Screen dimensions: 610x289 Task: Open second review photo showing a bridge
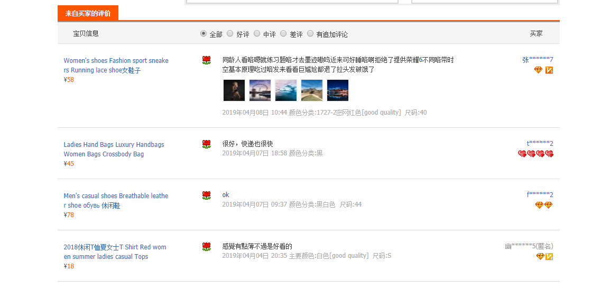(x=260, y=90)
